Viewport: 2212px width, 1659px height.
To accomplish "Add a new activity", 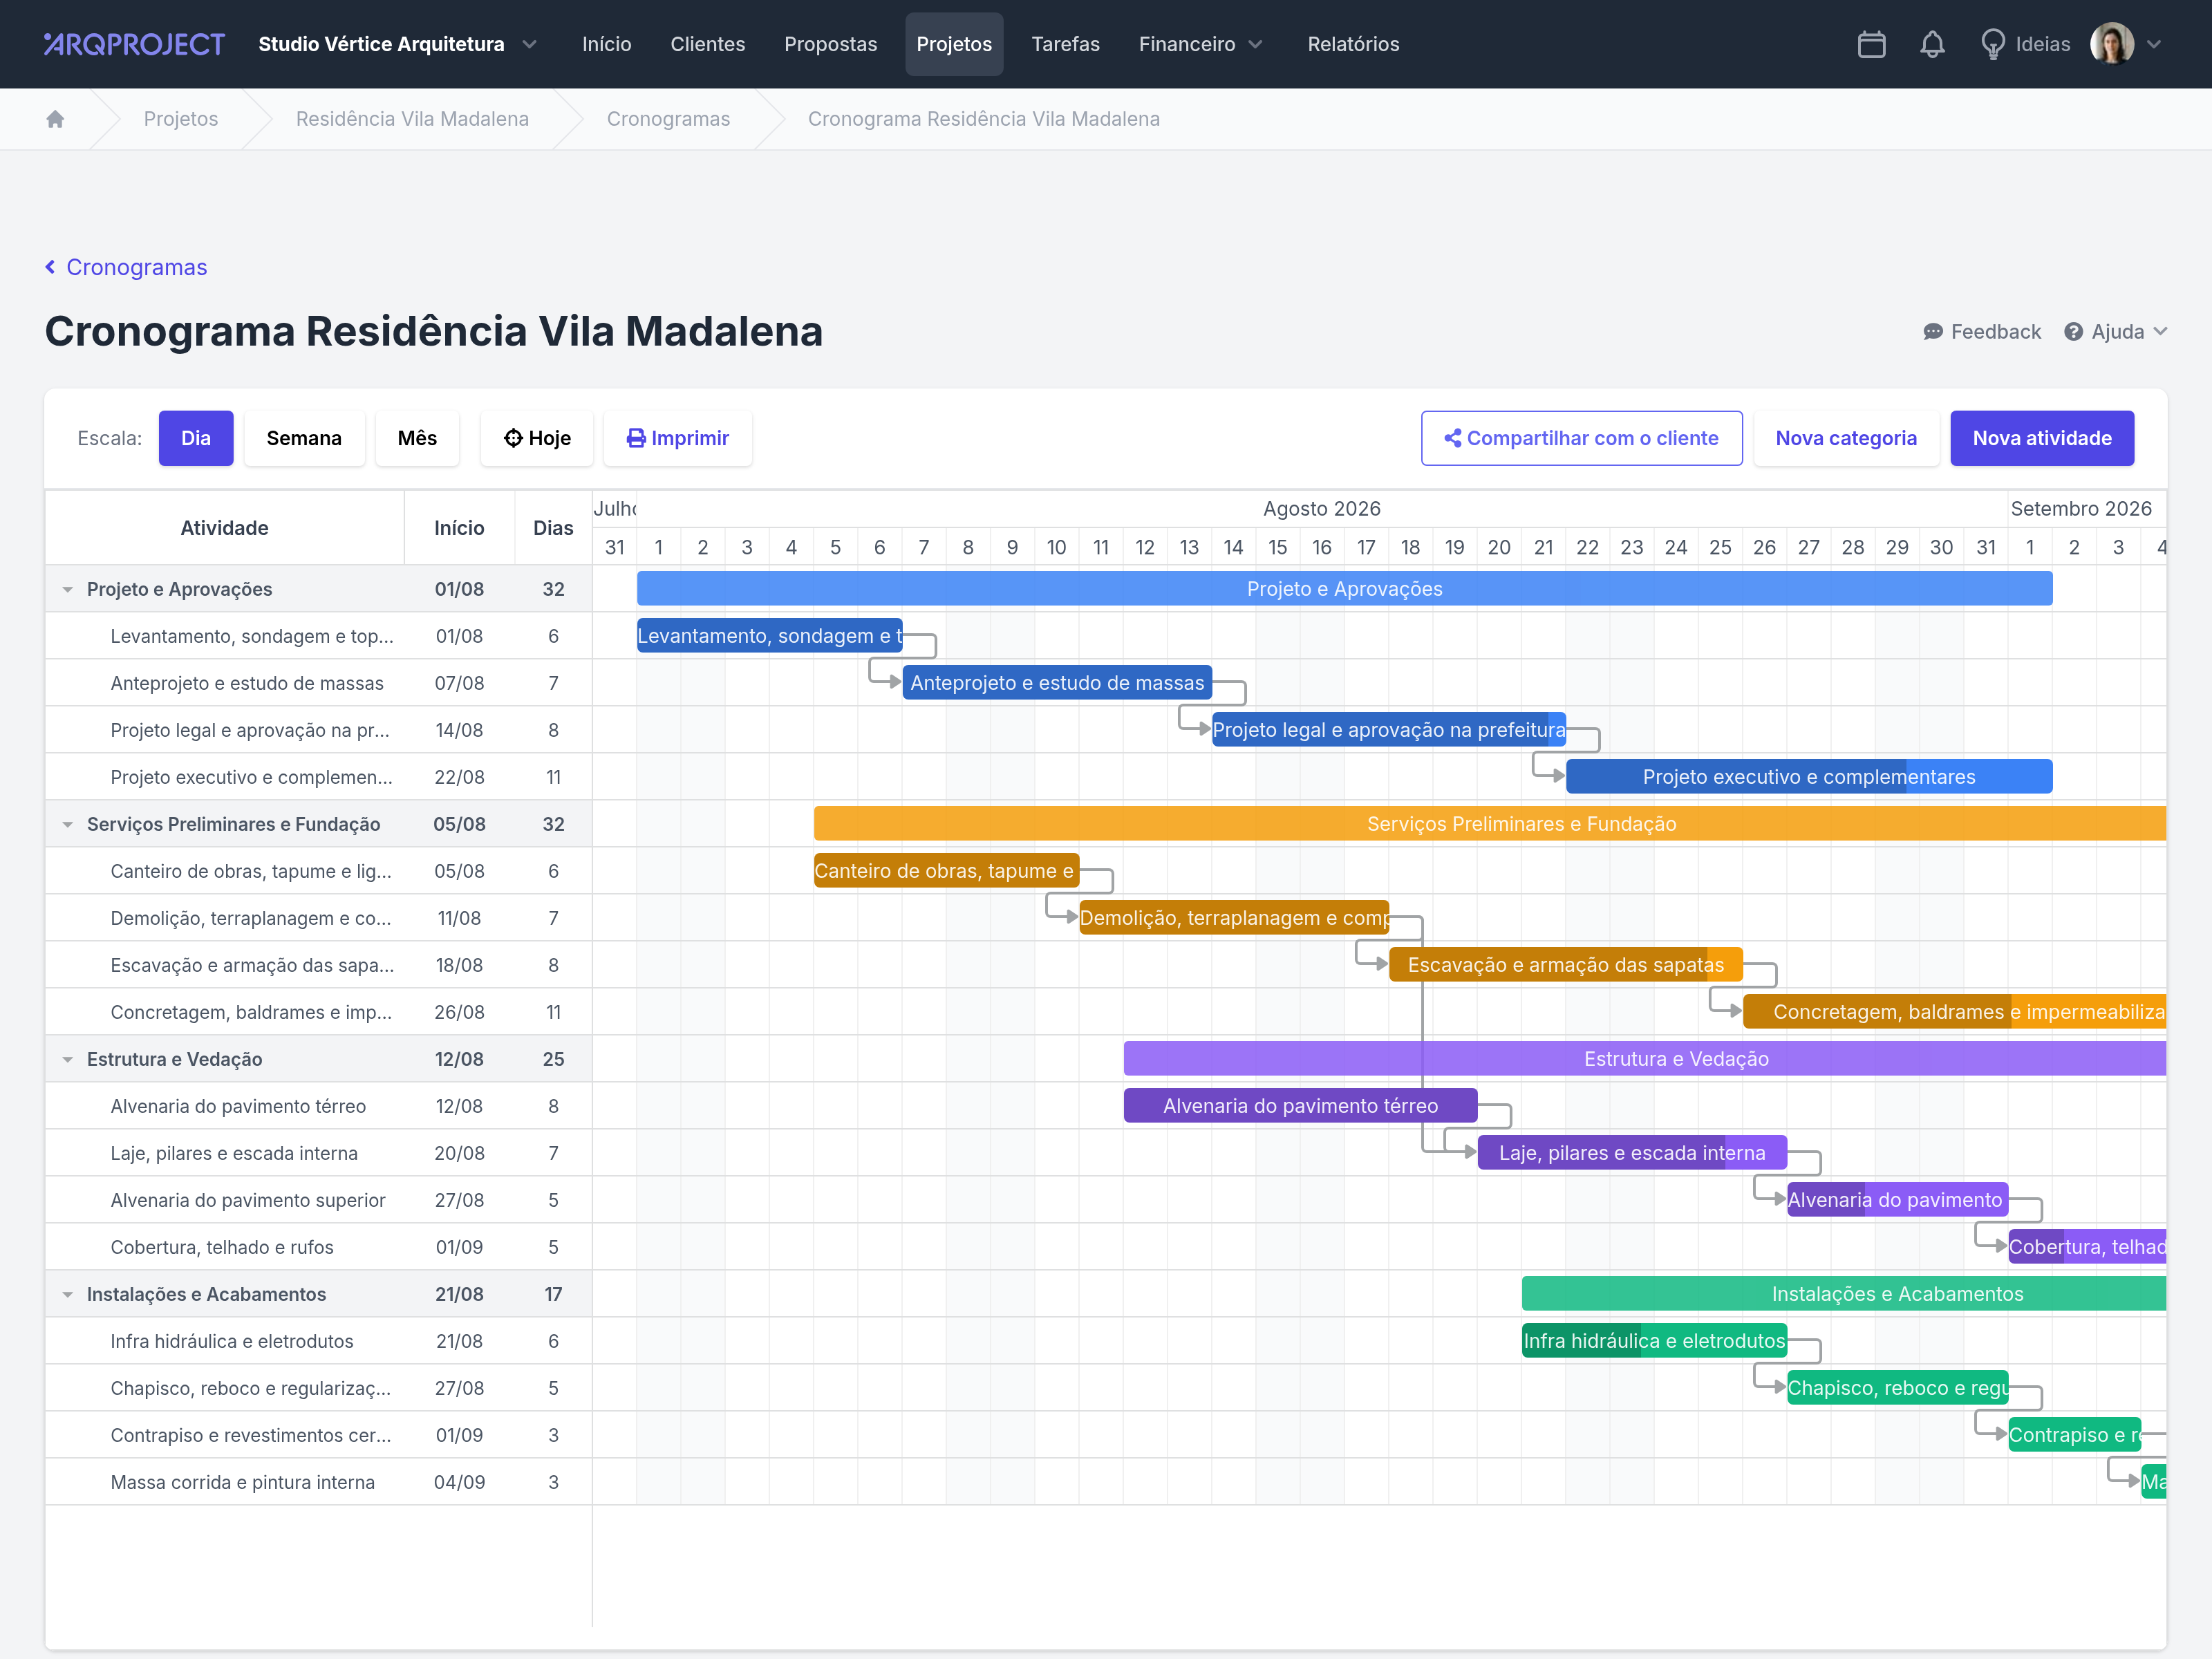I will tap(2041, 438).
